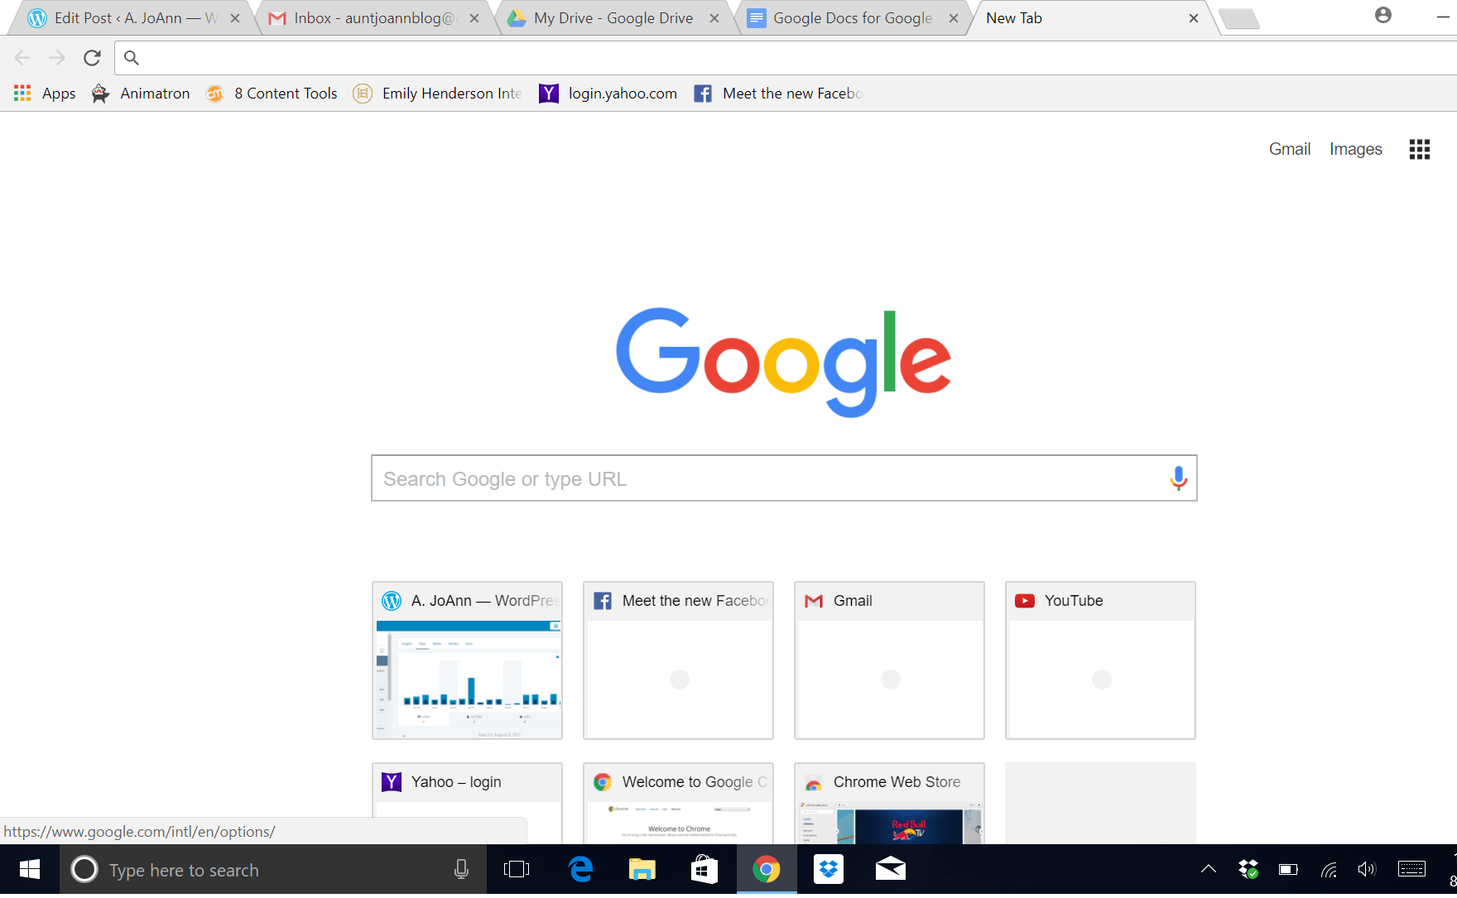Screen dimensions: 1457x898
Task: Go to Gmail via top-right link
Action: pos(1290,149)
